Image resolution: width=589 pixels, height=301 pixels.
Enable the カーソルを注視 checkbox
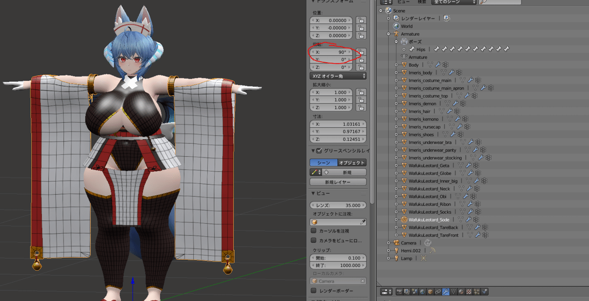(314, 231)
